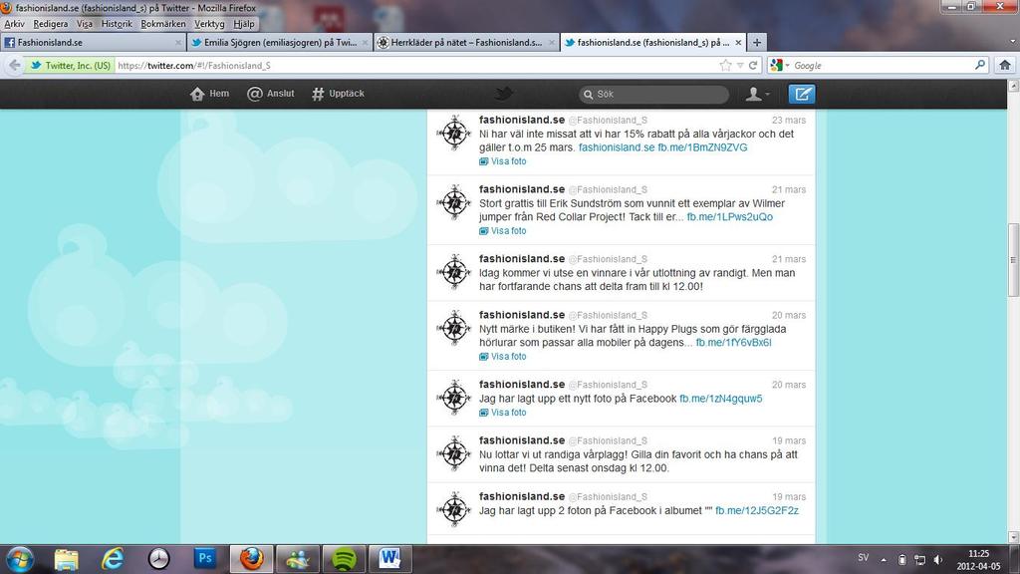The image size is (1020, 574).
Task: Close the active fashionisland.se Twitter tab
Action: 738,42
